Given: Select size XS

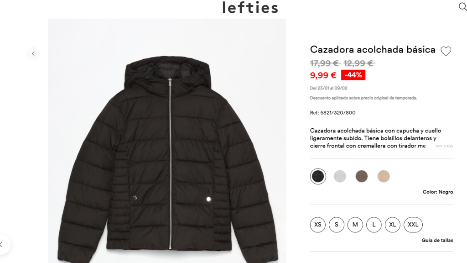Looking at the screenshot, I should point(318,225).
